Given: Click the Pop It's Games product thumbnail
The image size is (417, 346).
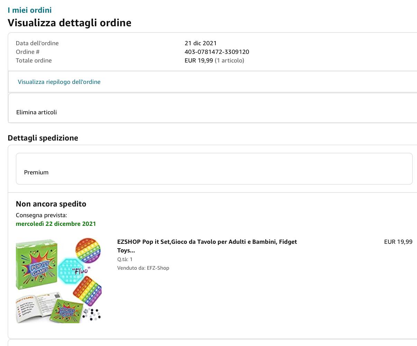Looking at the screenshot, I should tap(59, 280).
